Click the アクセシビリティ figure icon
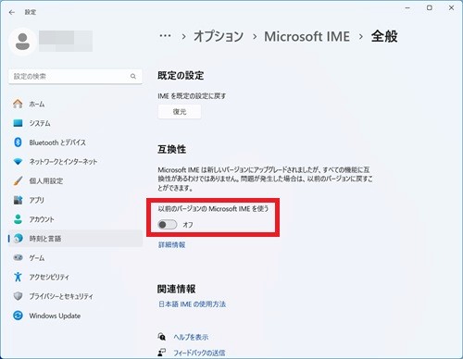The image size is (463, 359). click(x=18, y=277)
